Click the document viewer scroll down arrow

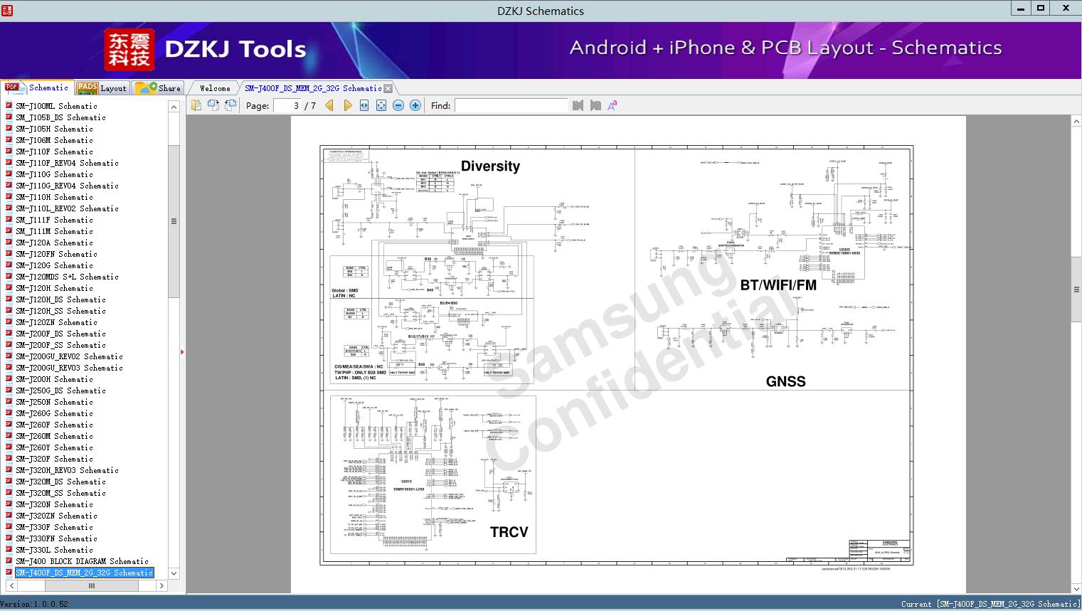pos(1076,588)
